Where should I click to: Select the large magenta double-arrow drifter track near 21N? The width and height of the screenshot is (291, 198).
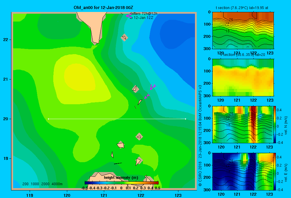pos(153,87)
